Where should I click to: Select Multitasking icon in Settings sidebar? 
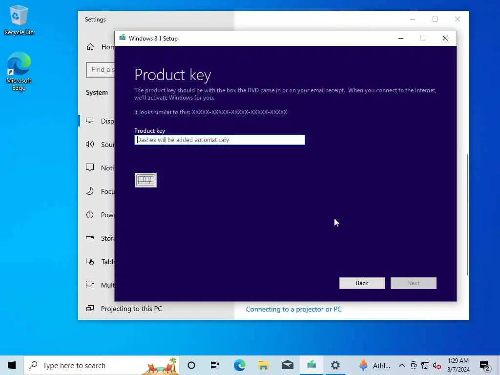tap(90, 285)
